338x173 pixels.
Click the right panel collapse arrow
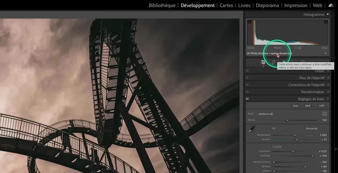coord(336,149)
